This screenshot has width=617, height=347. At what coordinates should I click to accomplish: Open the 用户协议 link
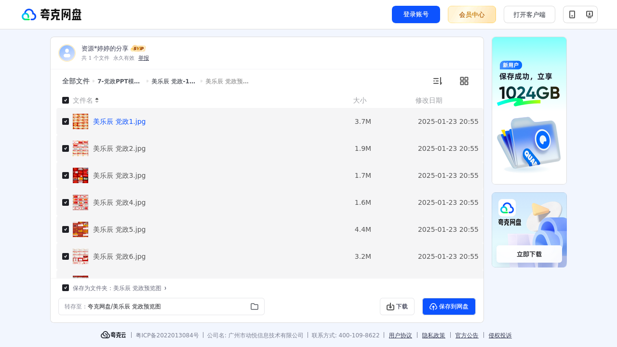pos(401,335)
